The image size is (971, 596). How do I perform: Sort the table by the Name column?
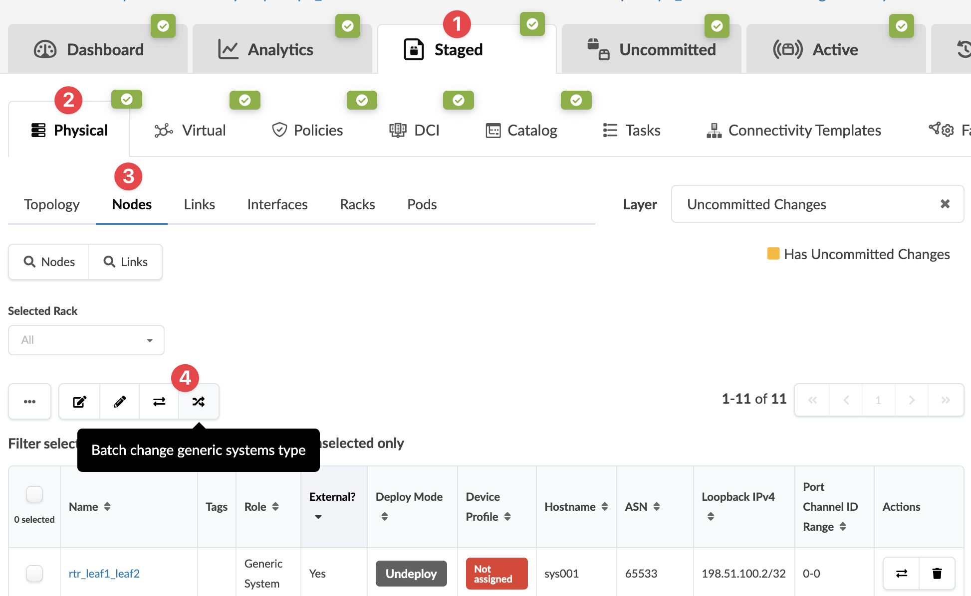click(x=107, y=507)
